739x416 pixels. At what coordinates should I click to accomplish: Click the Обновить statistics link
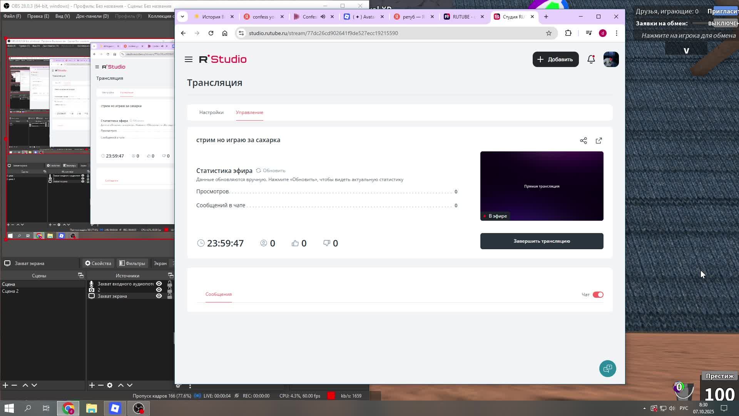(x=271, y=171)
